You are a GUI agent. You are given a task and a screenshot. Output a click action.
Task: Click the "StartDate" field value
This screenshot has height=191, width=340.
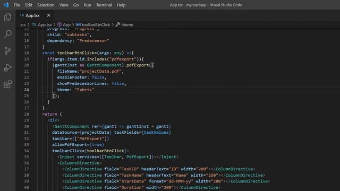click(x=133, y=181)
